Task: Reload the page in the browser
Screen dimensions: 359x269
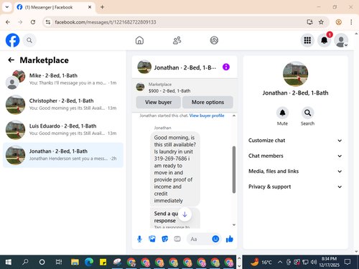Action: tap(33, 22)
